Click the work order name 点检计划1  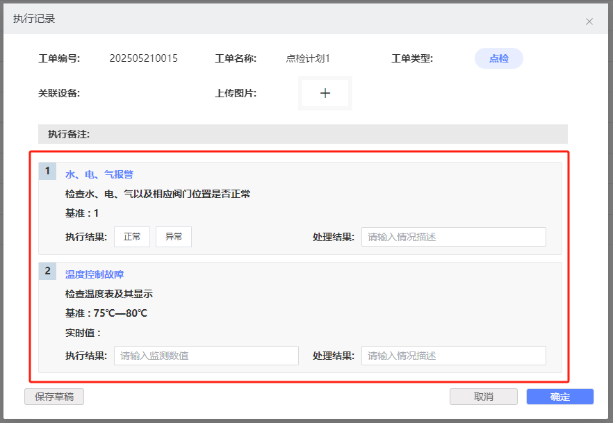(308, 58)
